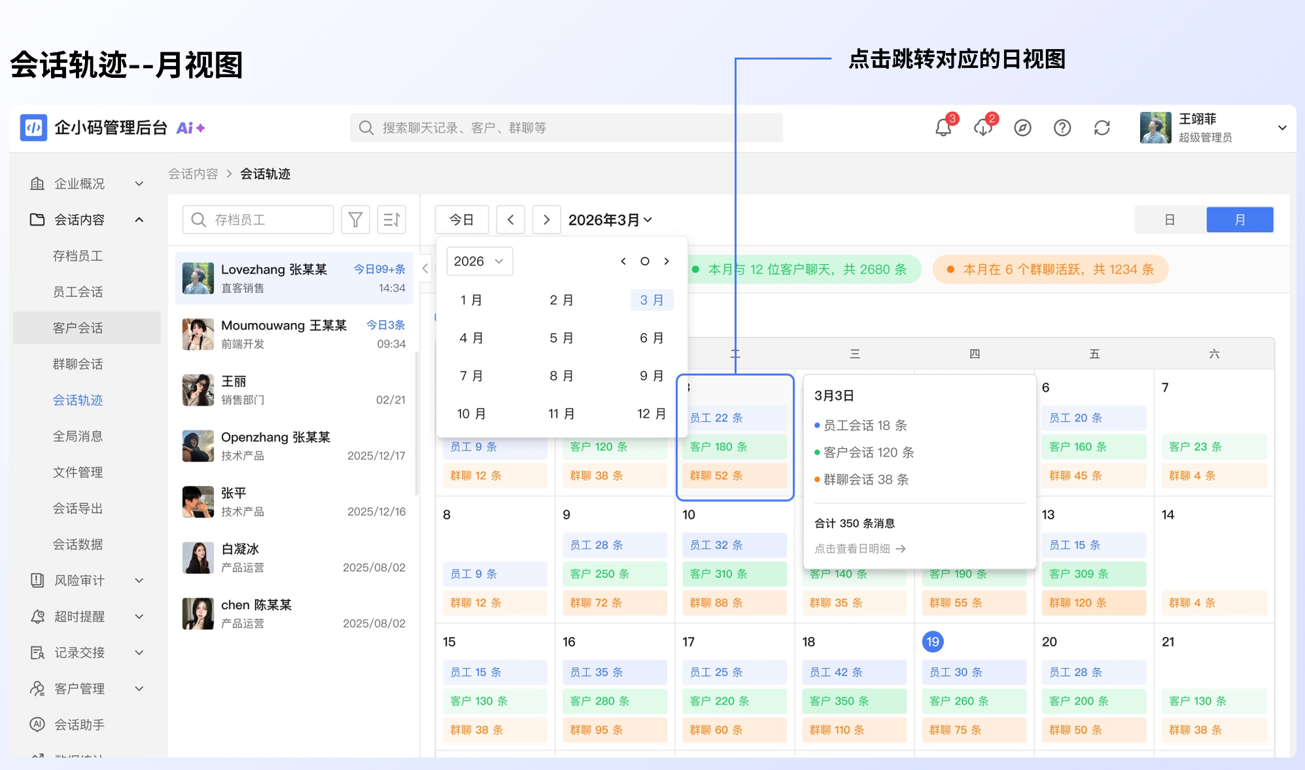Click the search magnifier icon in top bar
The image size is (1305, 770).
pyautogui.click(x=366, y=128)
